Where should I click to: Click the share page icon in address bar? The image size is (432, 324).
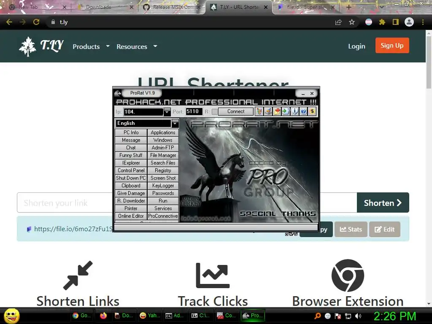[338, 22]
